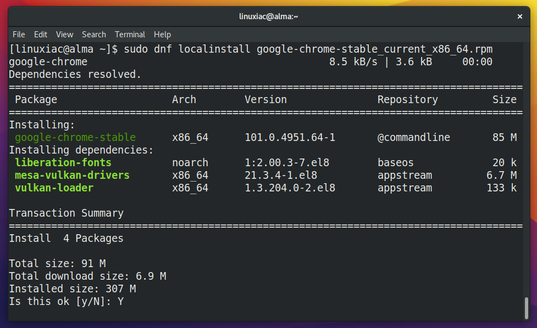
Task: Click the size value 133 k
Action: 501,188
